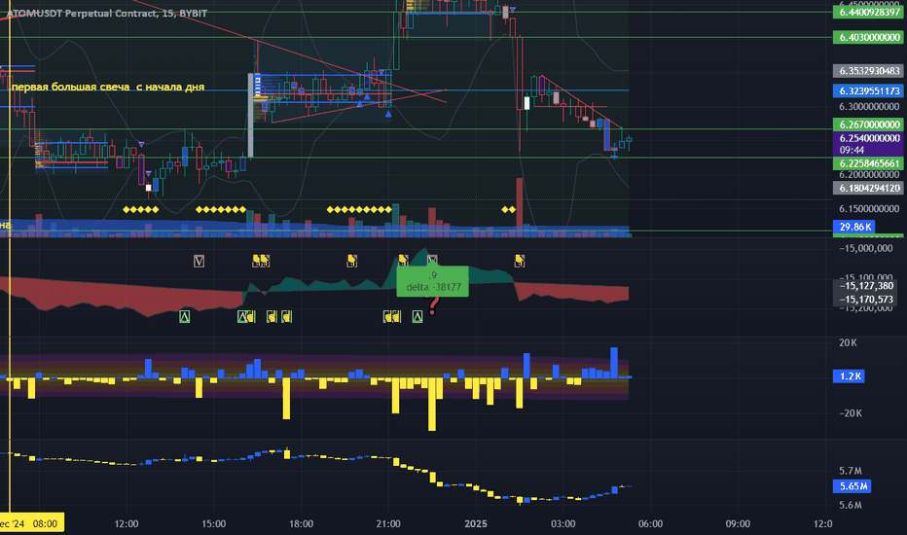Click the 6.2670000000 green price label
Image resolution: width=907 pixels, height=535 pixels.
point(868,125)
